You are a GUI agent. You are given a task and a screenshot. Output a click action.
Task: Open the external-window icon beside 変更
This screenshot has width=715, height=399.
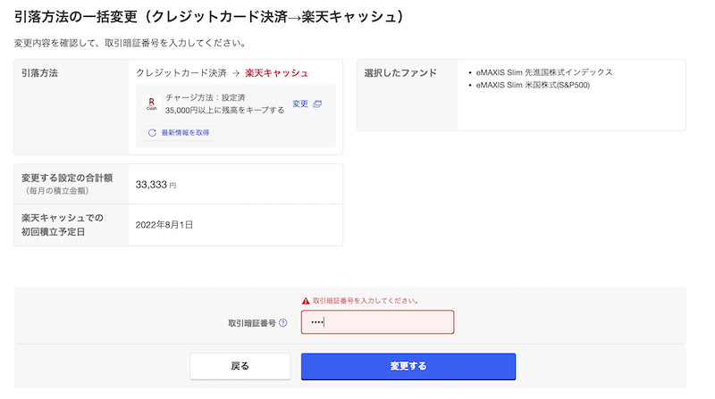click(x=317, y=104)
